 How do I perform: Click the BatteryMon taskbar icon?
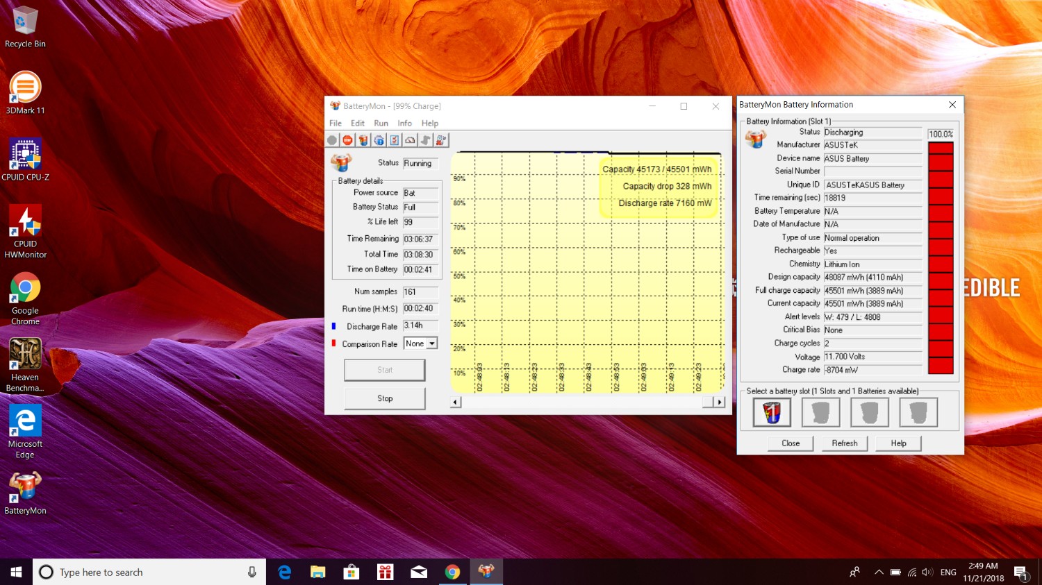click(x=486, y=572)
